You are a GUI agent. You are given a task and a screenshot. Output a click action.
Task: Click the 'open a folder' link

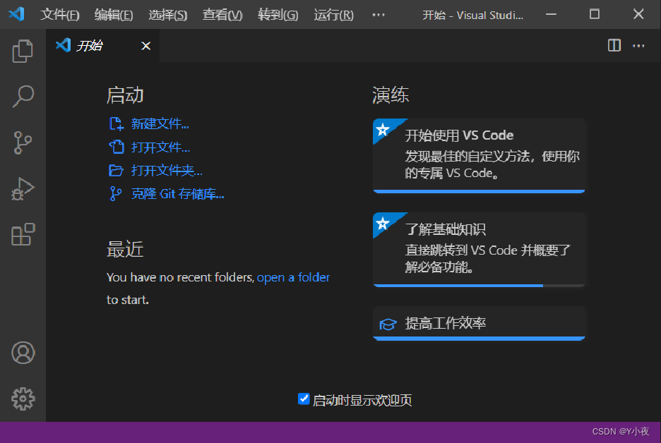(x=293, y=277)
